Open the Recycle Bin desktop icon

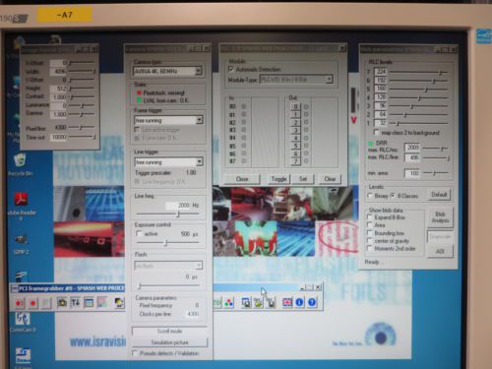(21, 160)
